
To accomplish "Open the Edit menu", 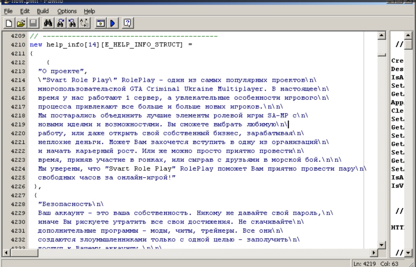I will 25,11.
